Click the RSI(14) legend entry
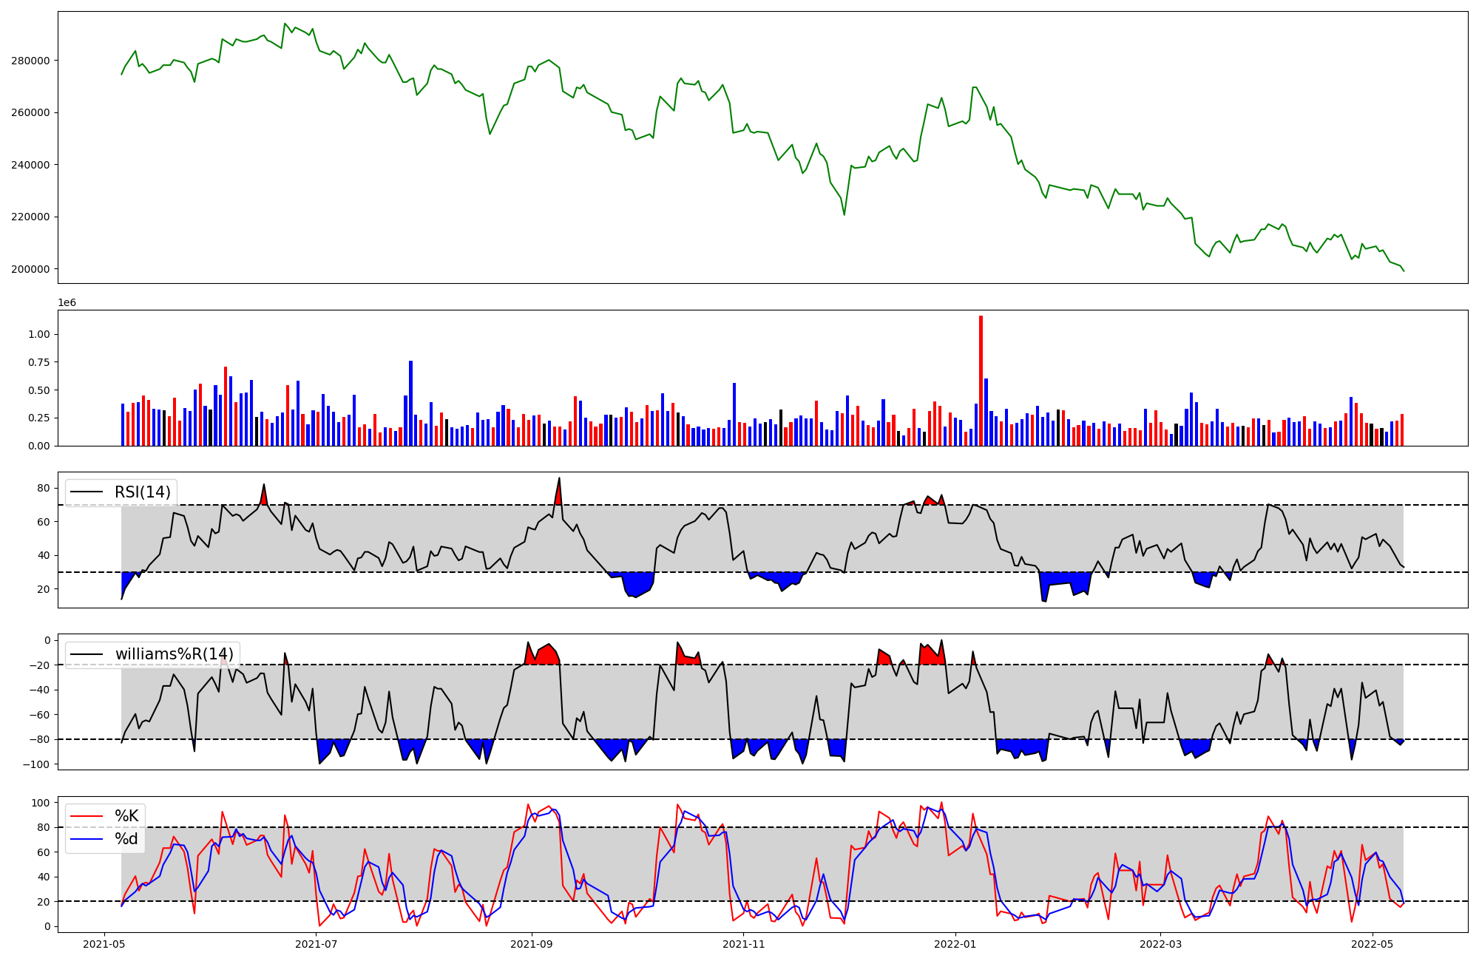This screenshot has width=1479, height=961. pos(142,492)
